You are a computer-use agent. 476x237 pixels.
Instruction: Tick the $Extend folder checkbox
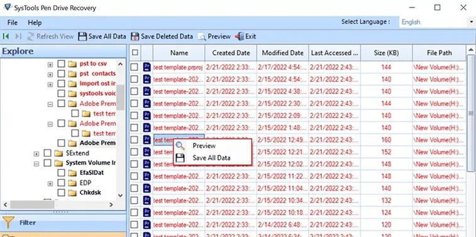click(47, 153)
